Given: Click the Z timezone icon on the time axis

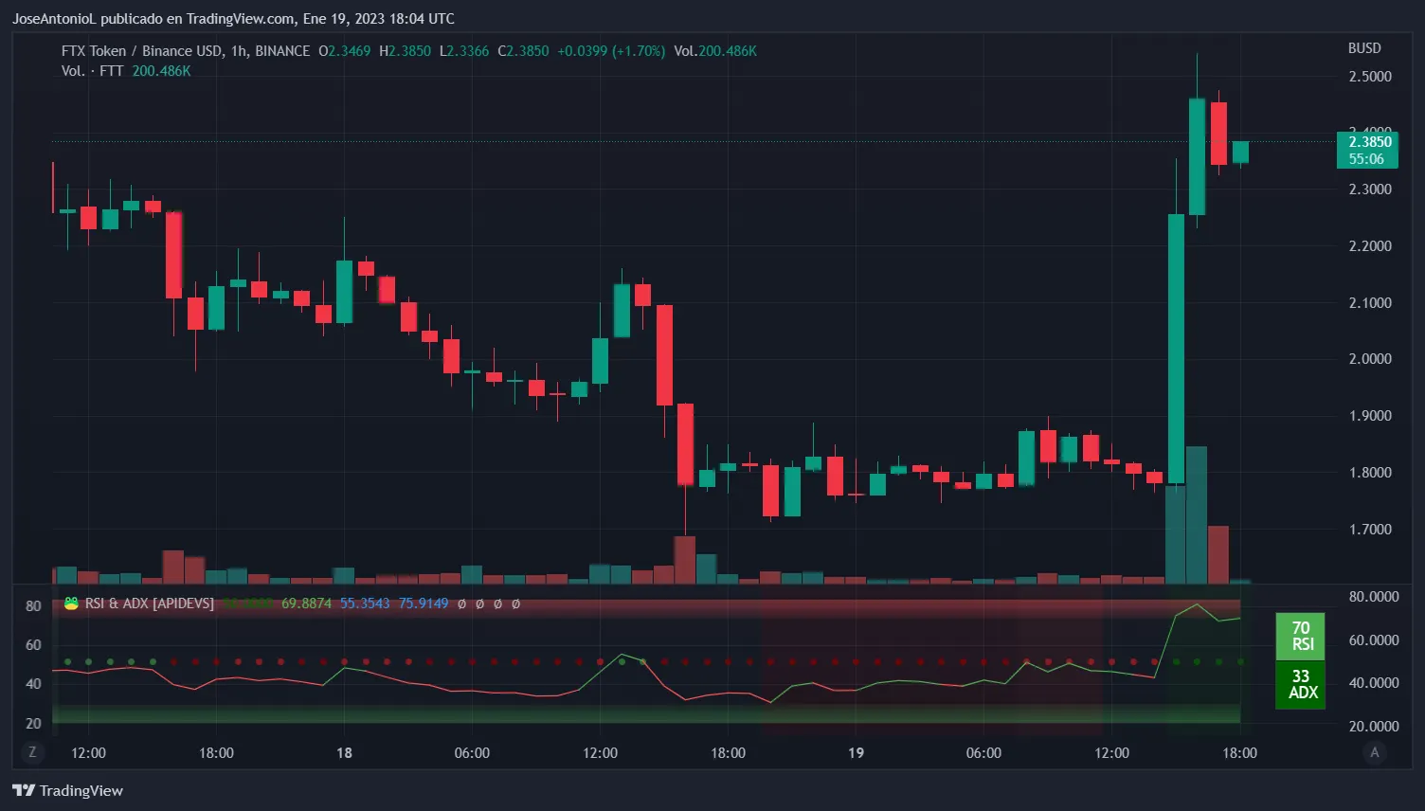Looking at the screenshot, I should 32,752.
